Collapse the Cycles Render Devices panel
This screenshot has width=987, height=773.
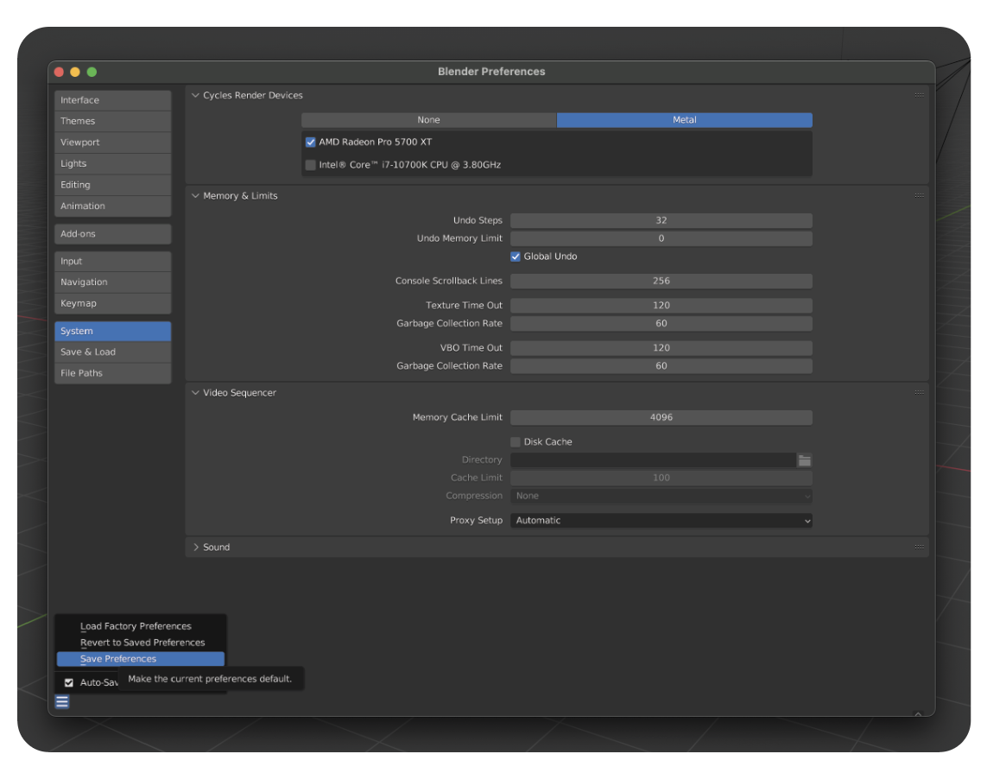[195, 95]
